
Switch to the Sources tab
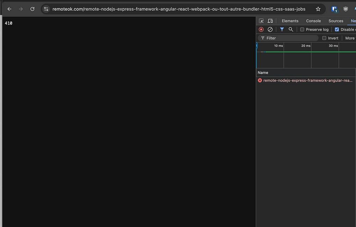click(x=336, y=21)
